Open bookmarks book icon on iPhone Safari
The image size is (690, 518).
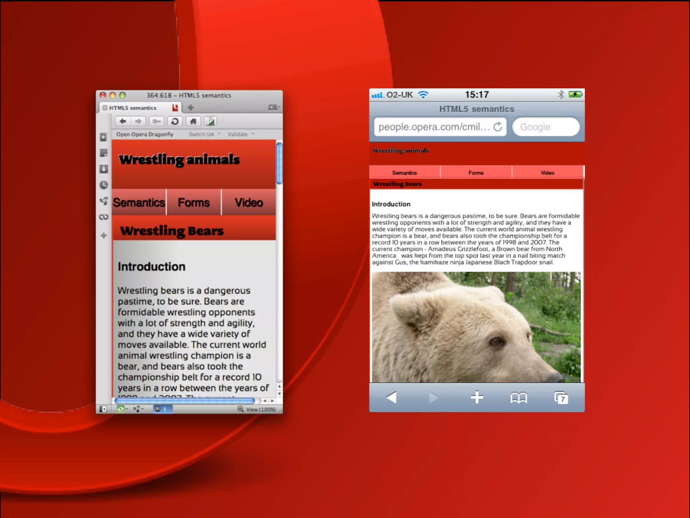(519, 398)
